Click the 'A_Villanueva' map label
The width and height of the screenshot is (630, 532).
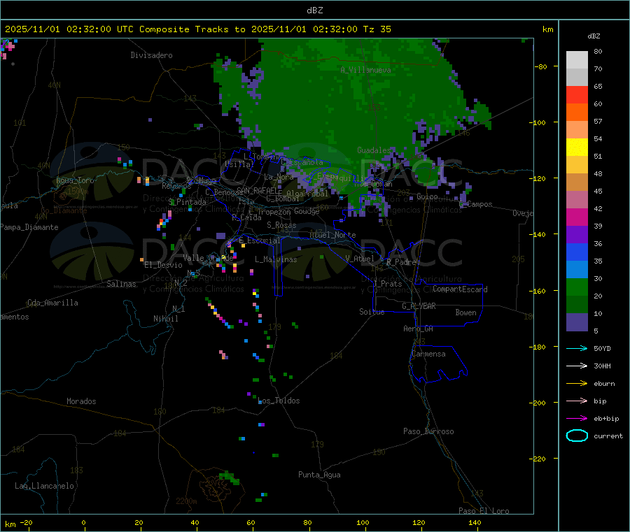point(365,70)
